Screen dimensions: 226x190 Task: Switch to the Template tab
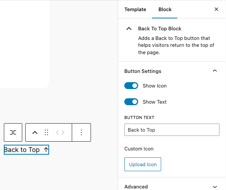click(x=135, y=10)
